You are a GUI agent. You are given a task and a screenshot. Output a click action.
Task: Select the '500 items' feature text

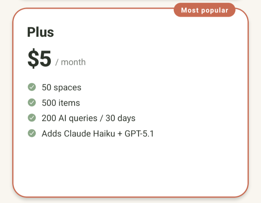click(60, 103)
